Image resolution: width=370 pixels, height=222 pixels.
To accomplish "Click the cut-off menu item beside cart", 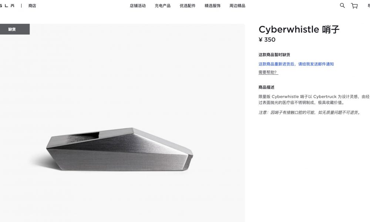I will [x=369, y=6].
